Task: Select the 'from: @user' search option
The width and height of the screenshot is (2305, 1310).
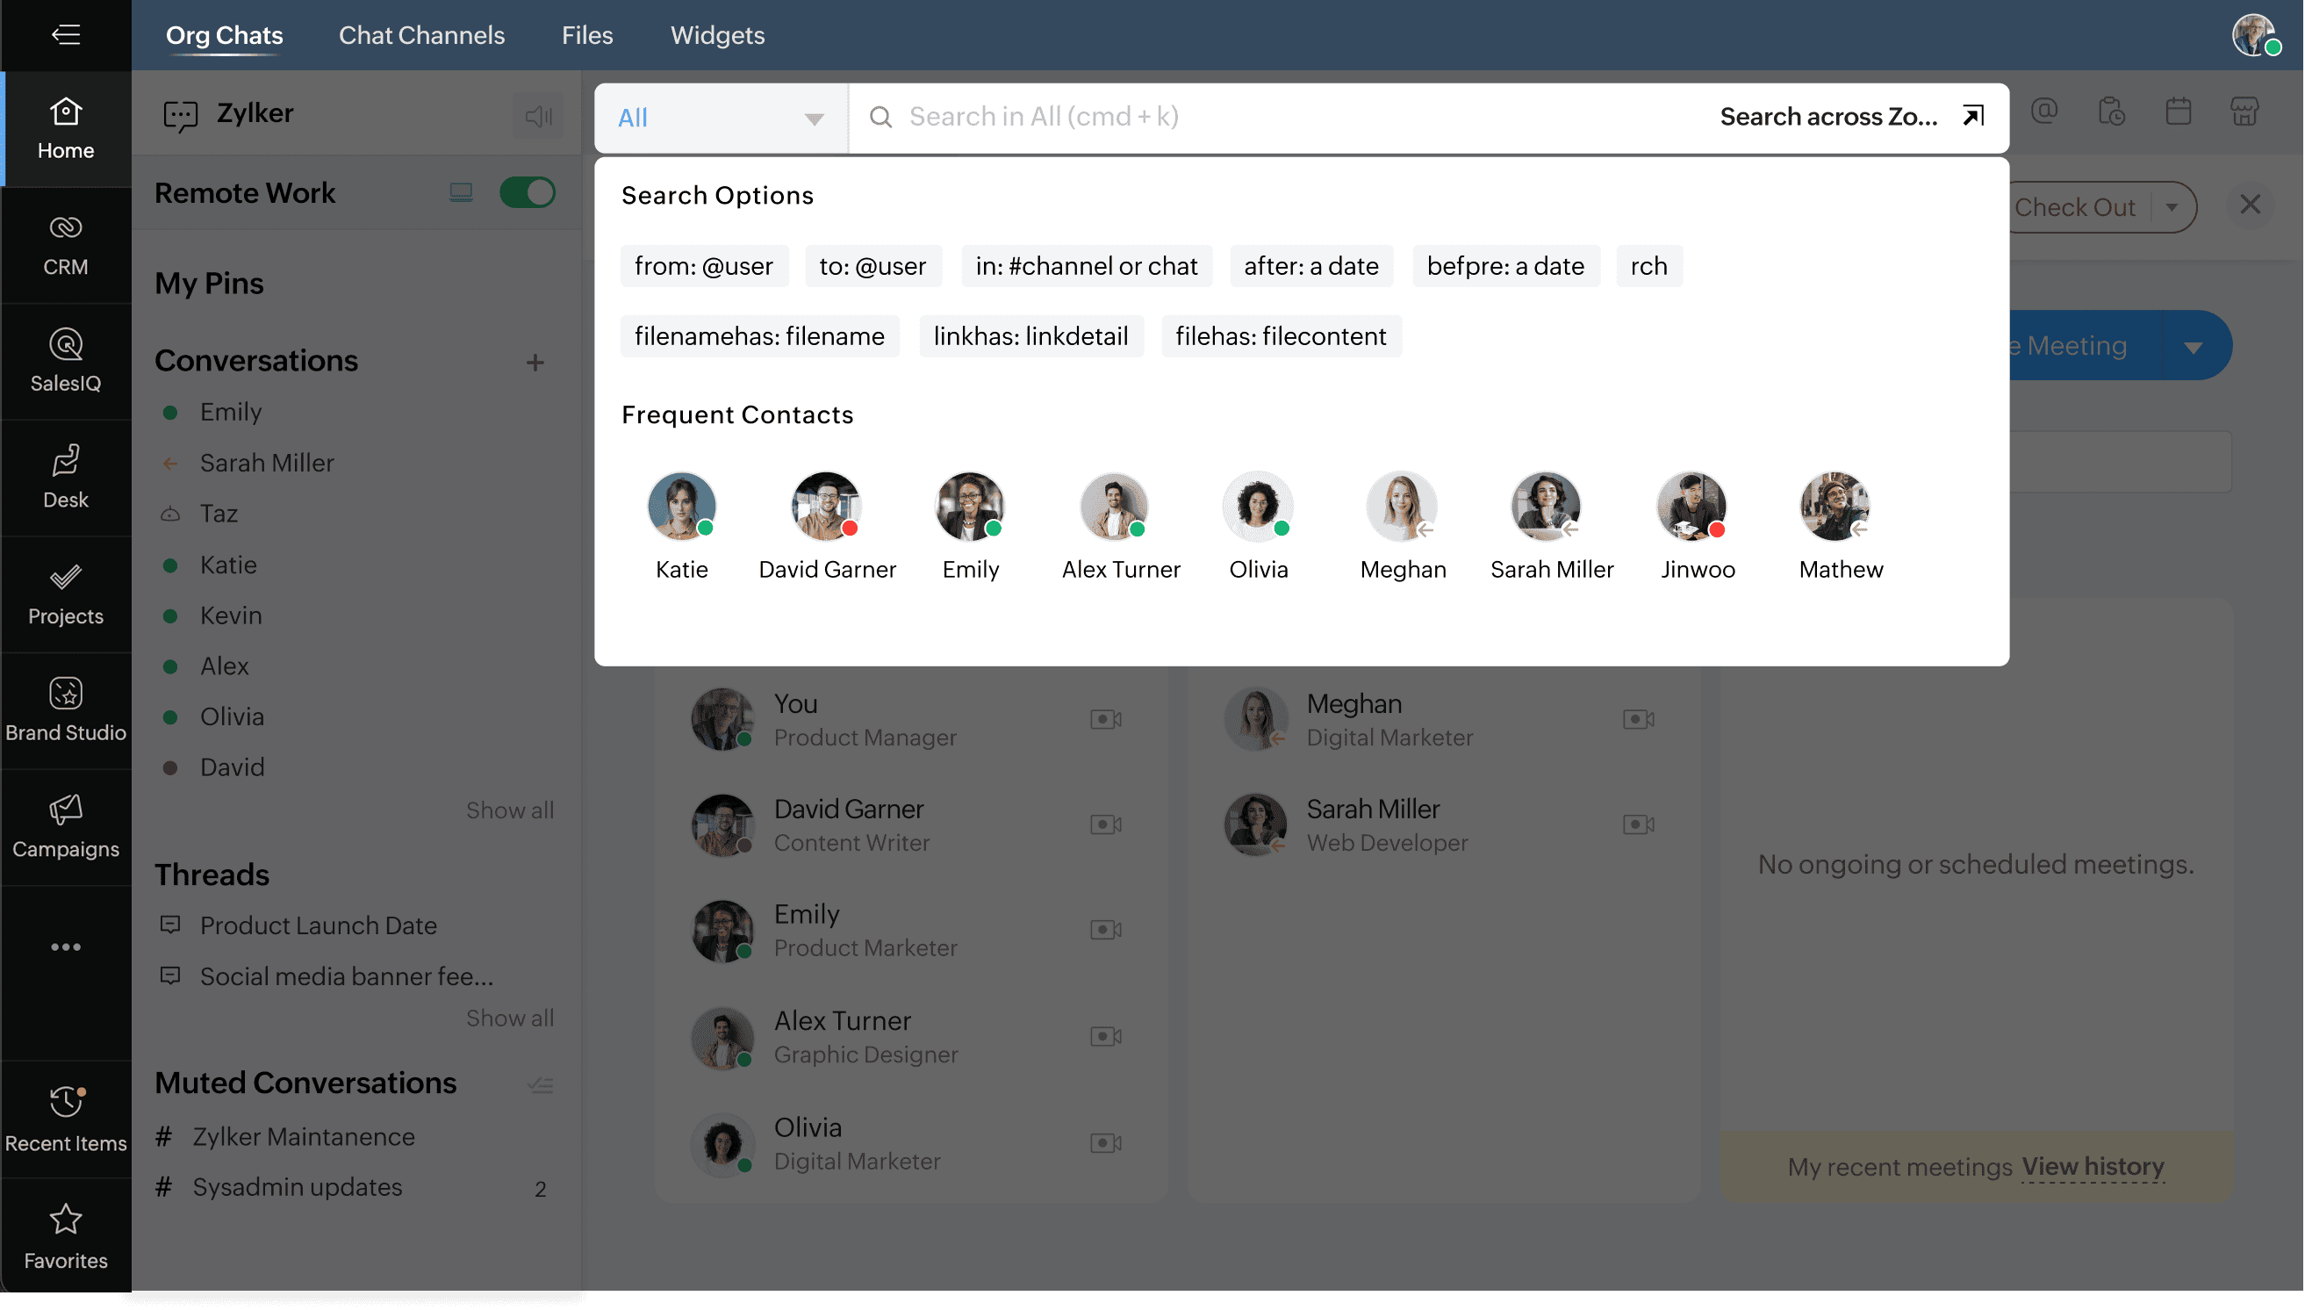Action: coord(704,266)
